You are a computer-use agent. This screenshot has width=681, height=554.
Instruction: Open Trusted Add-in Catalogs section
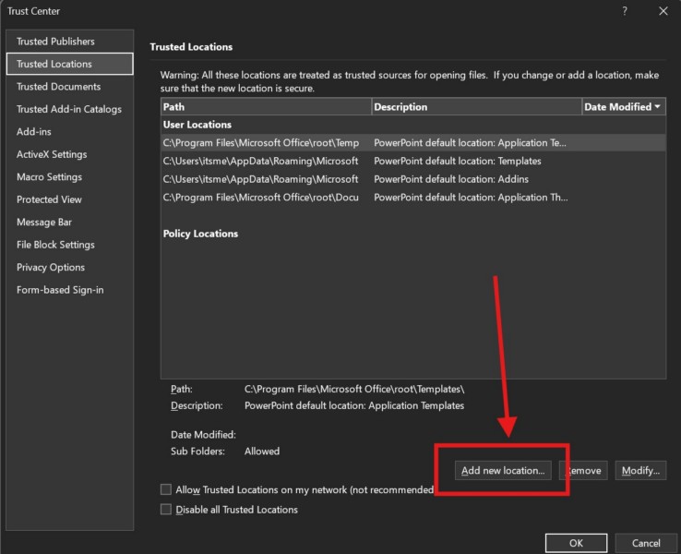click(68, 109)
